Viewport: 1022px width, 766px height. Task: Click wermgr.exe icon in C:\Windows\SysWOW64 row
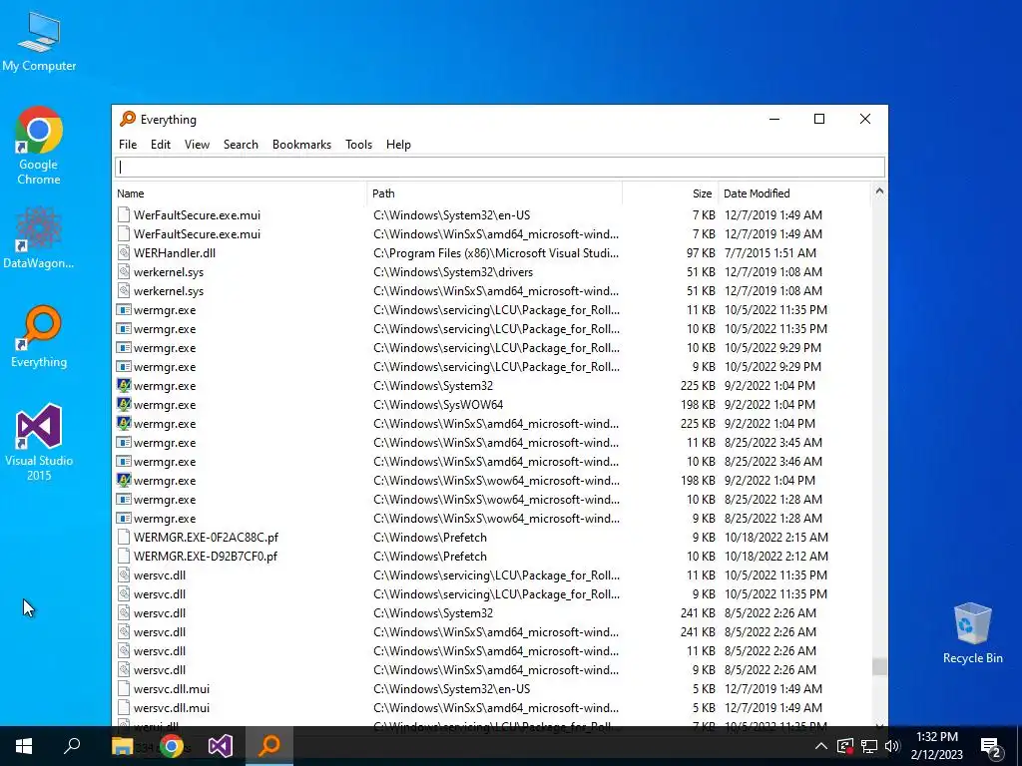point(124,405)
